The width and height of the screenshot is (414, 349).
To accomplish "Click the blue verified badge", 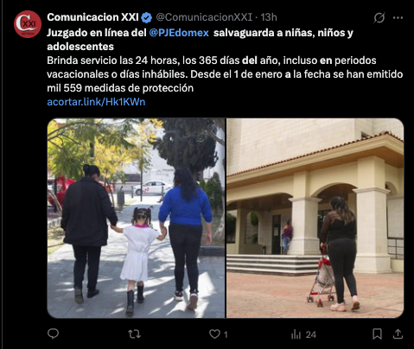I will 147,17.
